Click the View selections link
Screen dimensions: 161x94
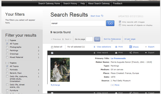tap(104, 47)
